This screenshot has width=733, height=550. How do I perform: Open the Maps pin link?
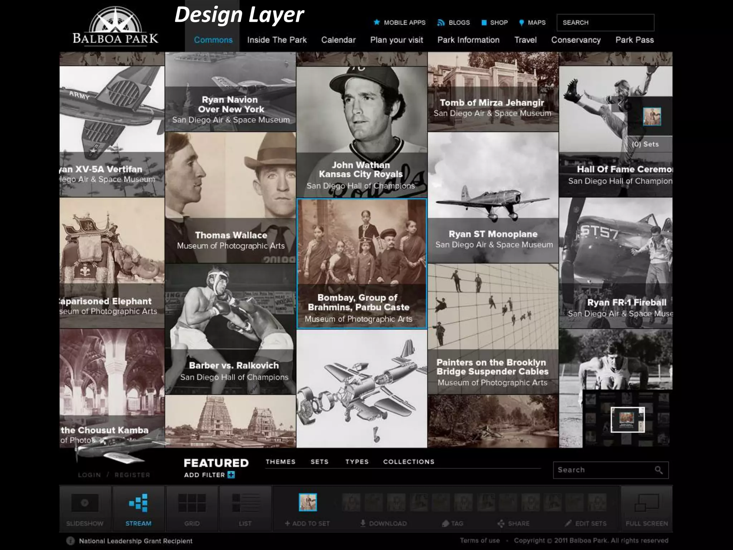(x=532, y=23)
